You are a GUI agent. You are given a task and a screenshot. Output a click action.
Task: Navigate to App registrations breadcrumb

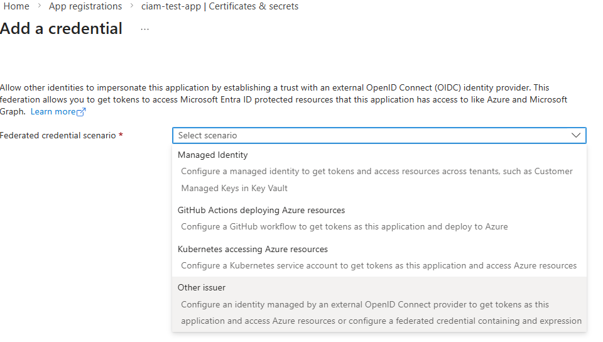click(x=85, y=6)
